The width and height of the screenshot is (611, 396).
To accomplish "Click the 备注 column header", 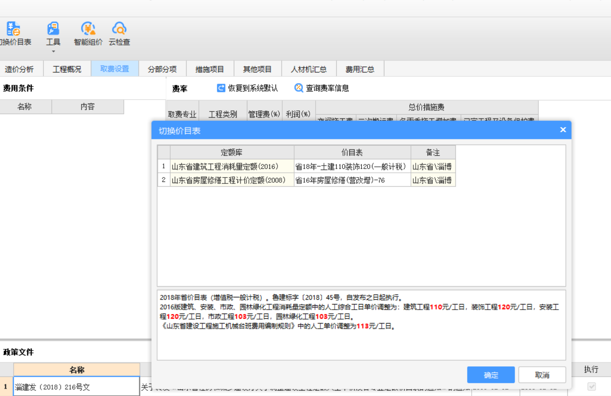I will (433, 153).
